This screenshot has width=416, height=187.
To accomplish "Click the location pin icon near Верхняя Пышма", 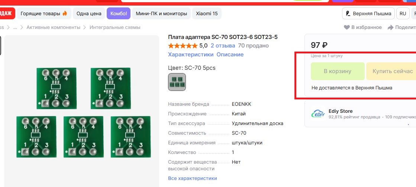I will tap(348, 13).
